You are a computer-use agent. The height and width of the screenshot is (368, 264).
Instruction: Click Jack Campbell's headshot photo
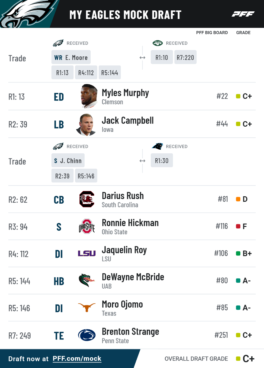click(87, 124)
